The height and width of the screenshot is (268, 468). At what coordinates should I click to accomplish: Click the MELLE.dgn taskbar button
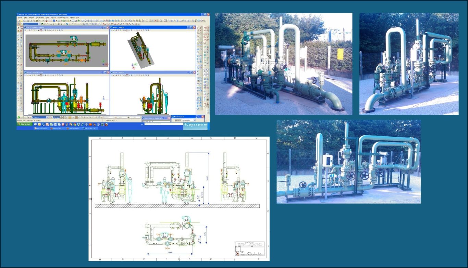pos(90,128)
